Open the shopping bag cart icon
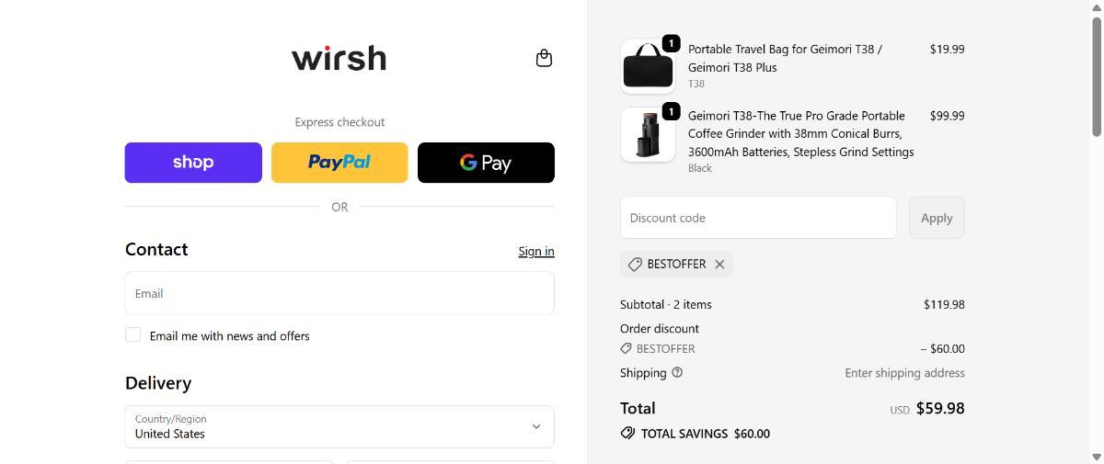The image size is (1104, 464). pyautogui.click(x=544, y=58)
